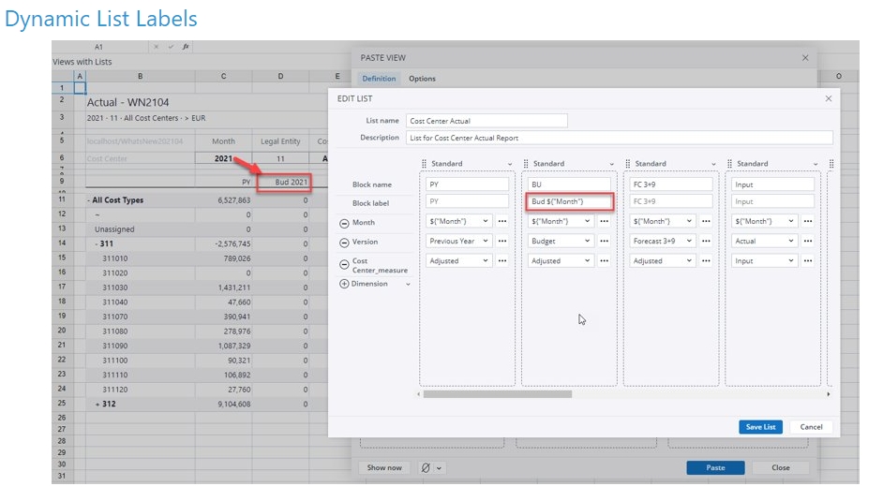Open the ellipsis menu for Budget version
883x501 pixels.
tap(604, 241)
